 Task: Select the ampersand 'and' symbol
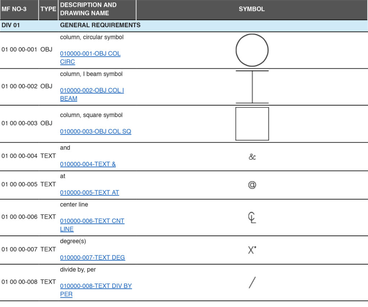[x=252, y=157]
